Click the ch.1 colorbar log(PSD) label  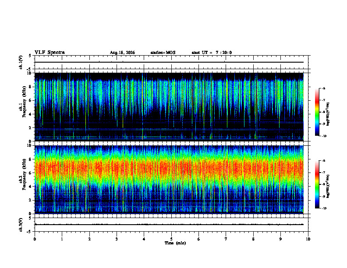point(329,114)
